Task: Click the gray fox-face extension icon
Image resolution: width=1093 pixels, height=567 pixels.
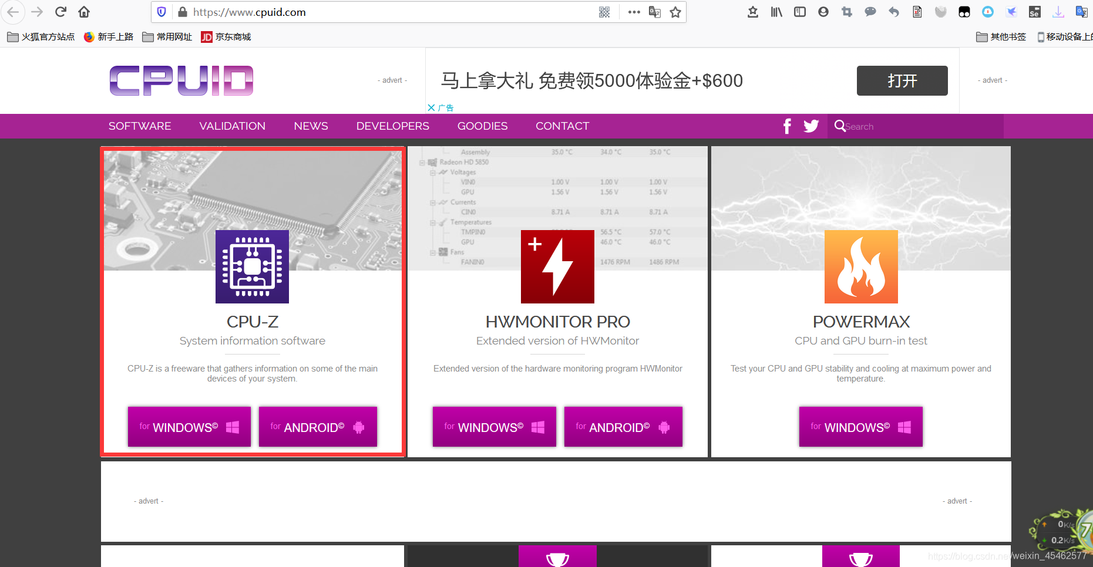Action: 941,12
